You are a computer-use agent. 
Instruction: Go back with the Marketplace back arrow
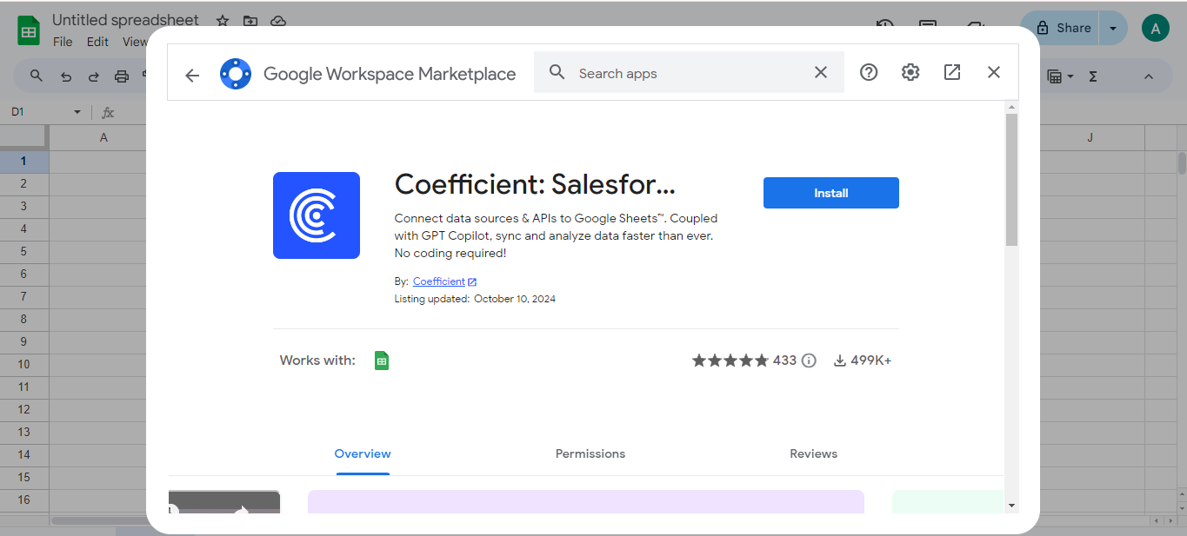(x=192, y=75)
